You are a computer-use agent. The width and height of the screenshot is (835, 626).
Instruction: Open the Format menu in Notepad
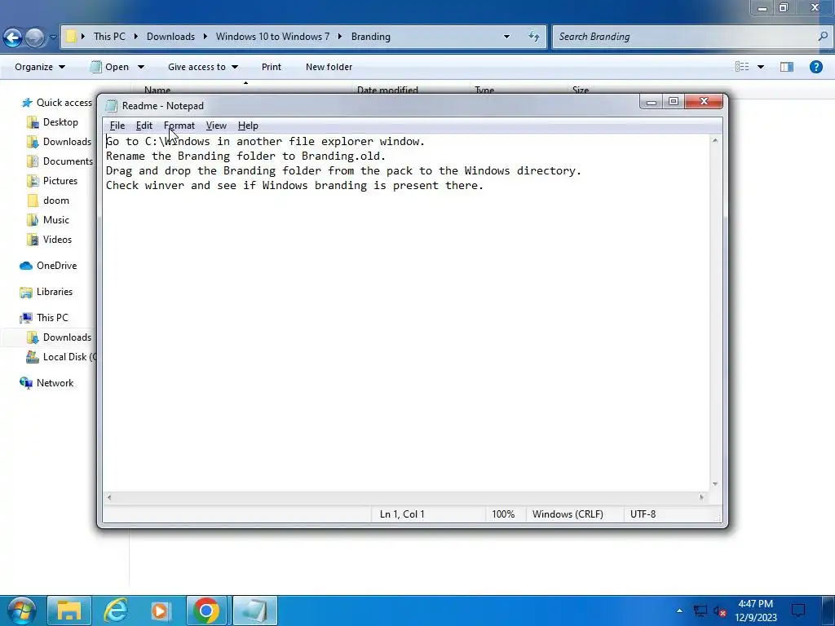[x=179, y=126]
